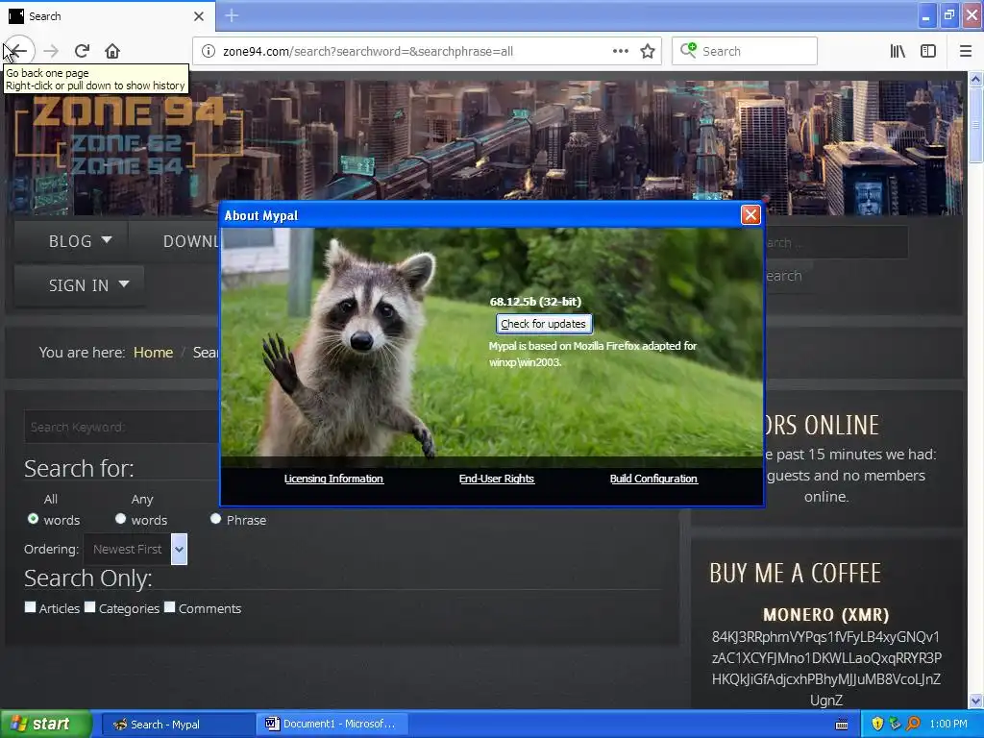
Task: Check the Articles checkbox
Action: [x=30, y=607]
